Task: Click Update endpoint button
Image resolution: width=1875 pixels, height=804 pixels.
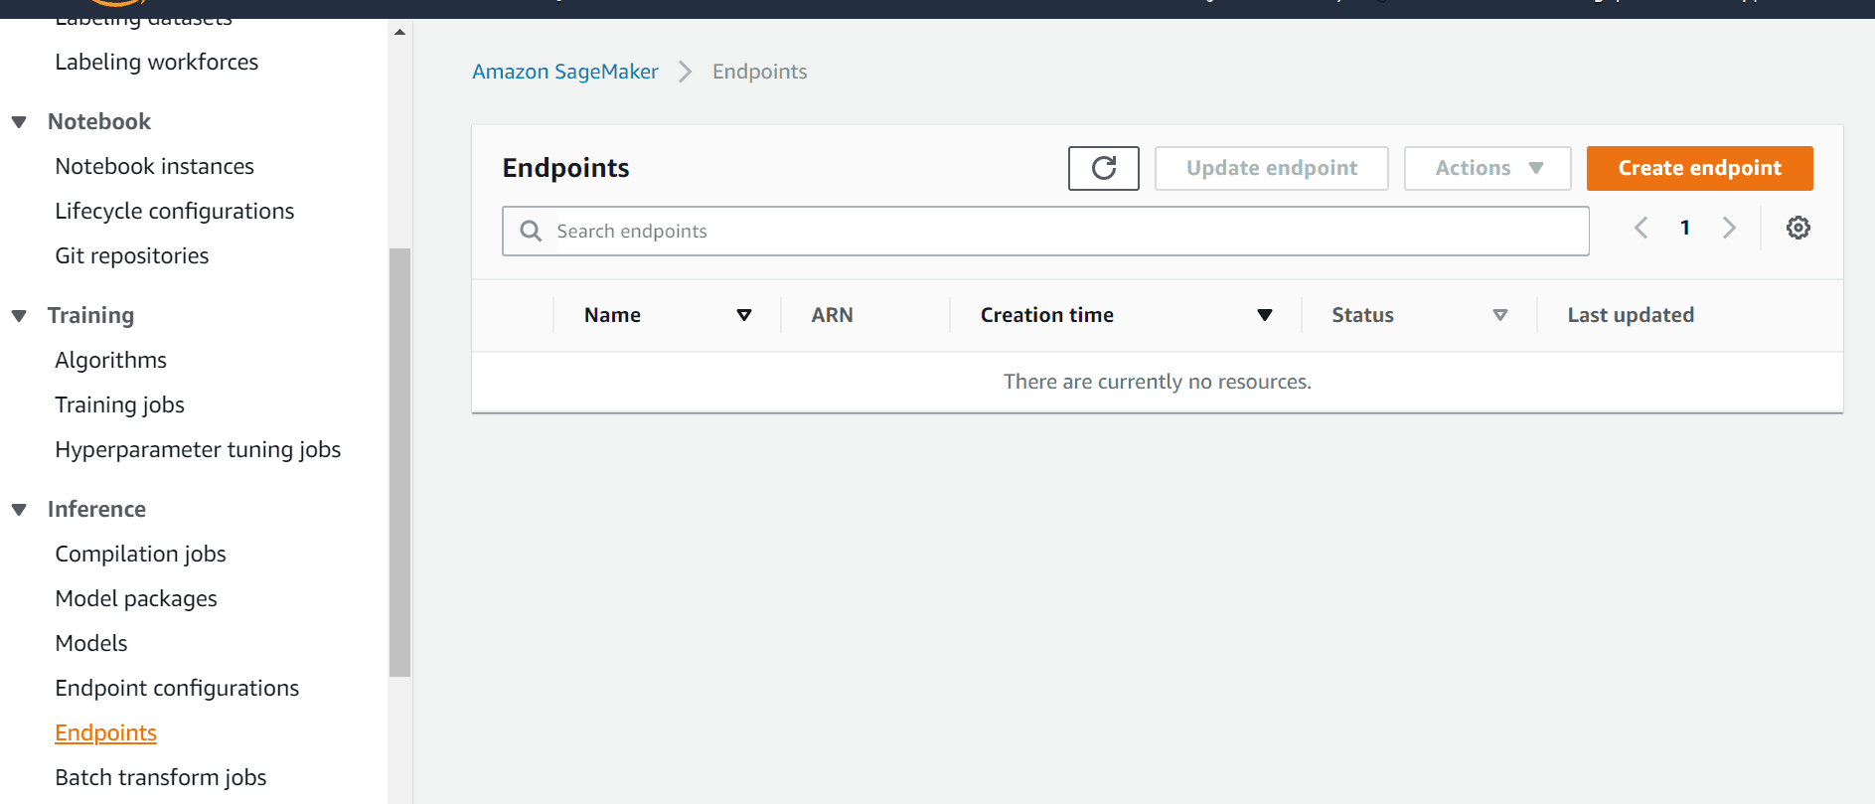Action: (1271, 168)
